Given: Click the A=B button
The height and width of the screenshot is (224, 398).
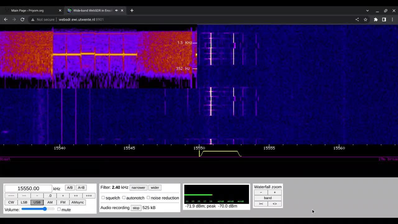Looking at the screenshot, I should (81, 188).
